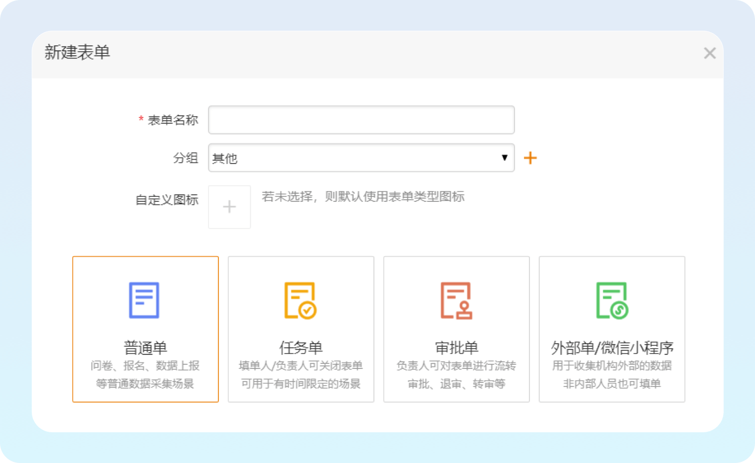Click the 任务单 description about 填单人/负责人
755x463 pixels.
coord(301,366)
